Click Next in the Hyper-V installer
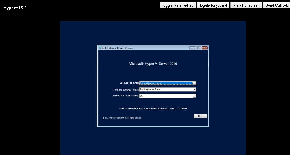The height and width of the screenshot is (155, 290). tap(200, 116)
